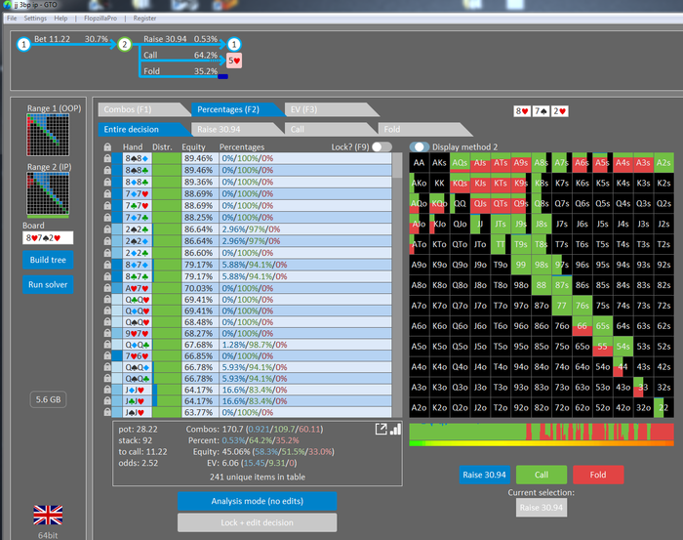
Task: Select the Call sub-tab
Action: click(327, 130)
